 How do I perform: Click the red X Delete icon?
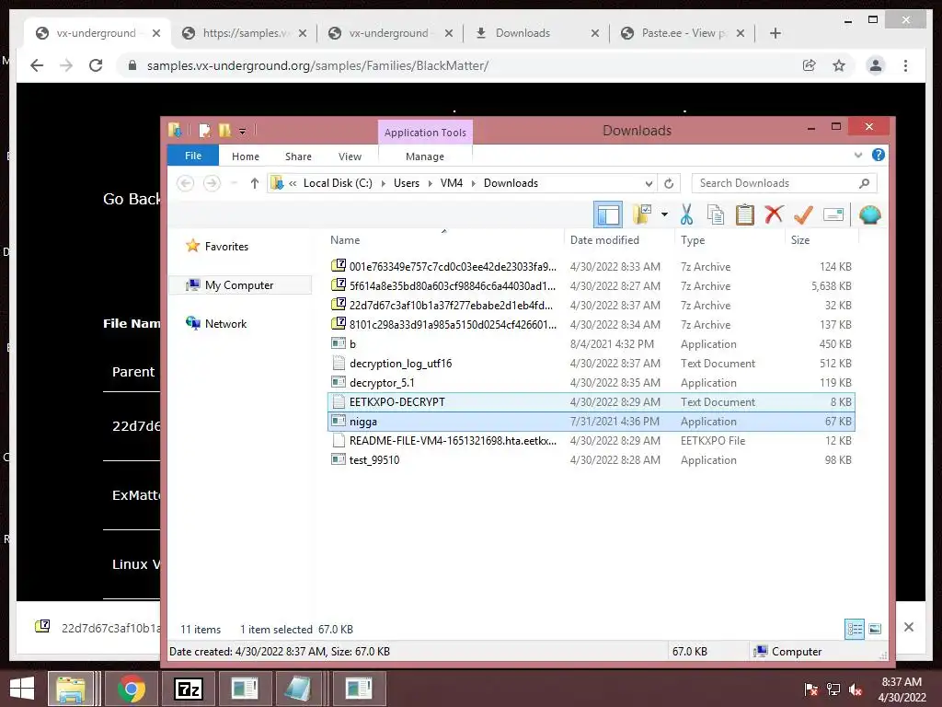point(774,214)
